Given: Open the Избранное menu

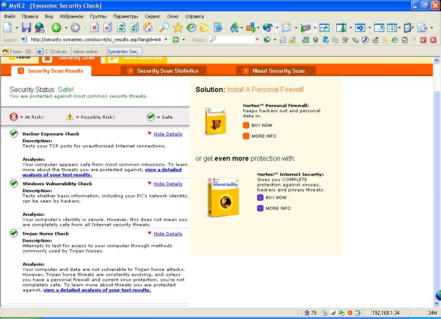Looking at the screenshot, I should point(71,16).
